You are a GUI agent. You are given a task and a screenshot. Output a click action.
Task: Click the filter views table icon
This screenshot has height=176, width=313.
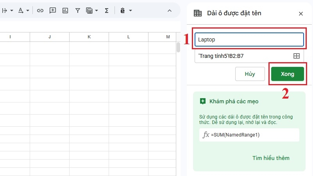tap(89, 11)
